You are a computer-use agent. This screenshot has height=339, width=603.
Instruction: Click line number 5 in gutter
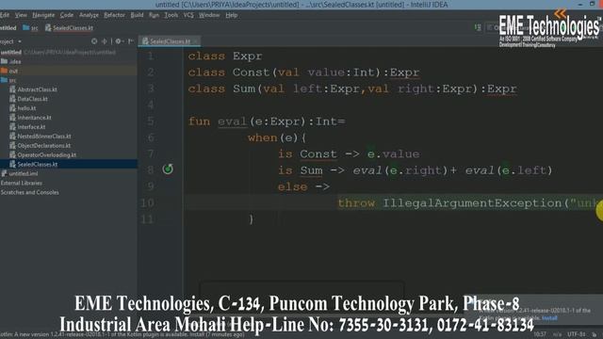coord(151,121)
